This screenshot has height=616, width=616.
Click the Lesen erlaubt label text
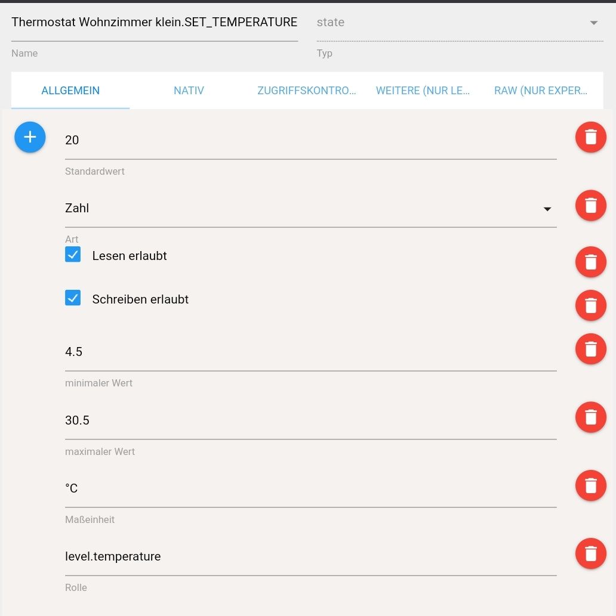pos(130,256)
